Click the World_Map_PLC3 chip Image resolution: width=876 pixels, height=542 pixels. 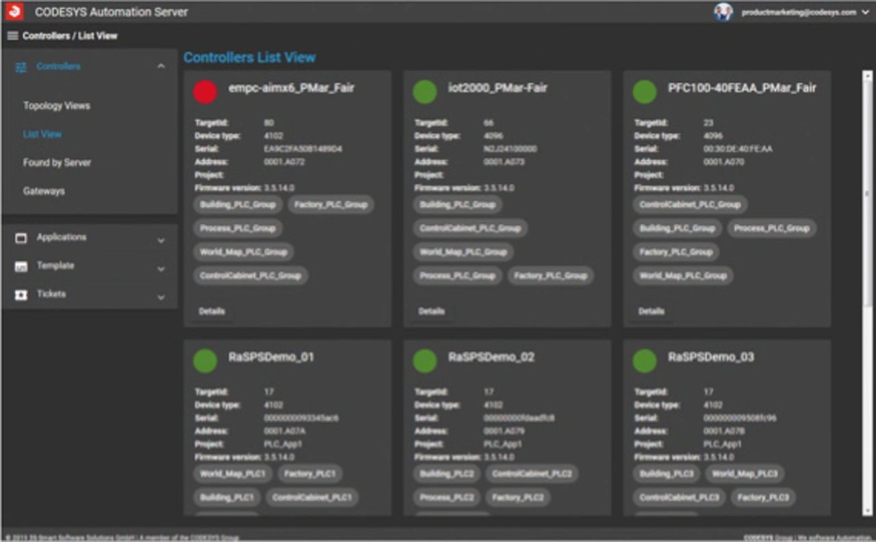(x=745, y=474)
